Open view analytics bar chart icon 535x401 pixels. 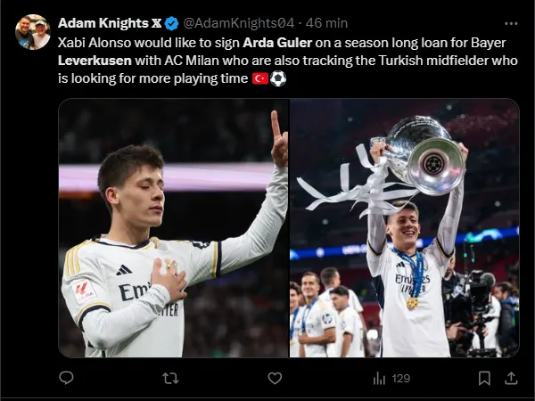click(x=379, y=378)
